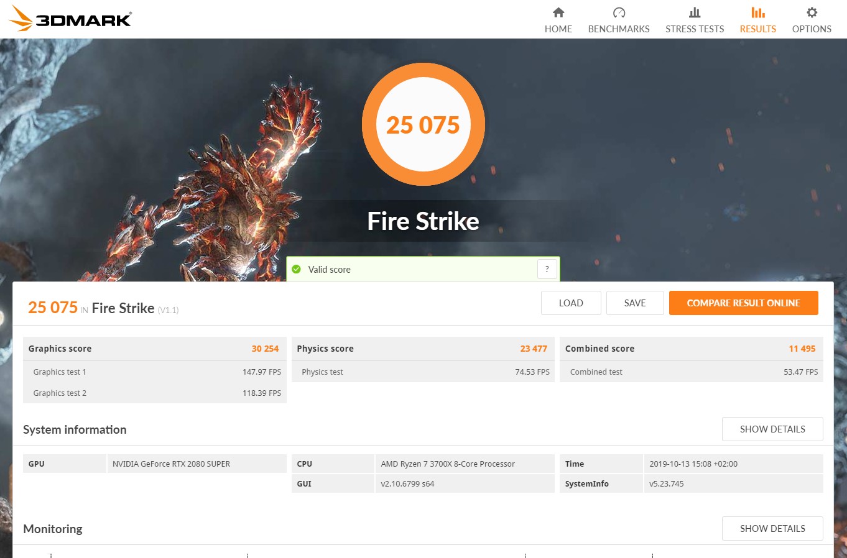Select Graphics test 2 row label

pyautogui.click(x=60, y=393)
